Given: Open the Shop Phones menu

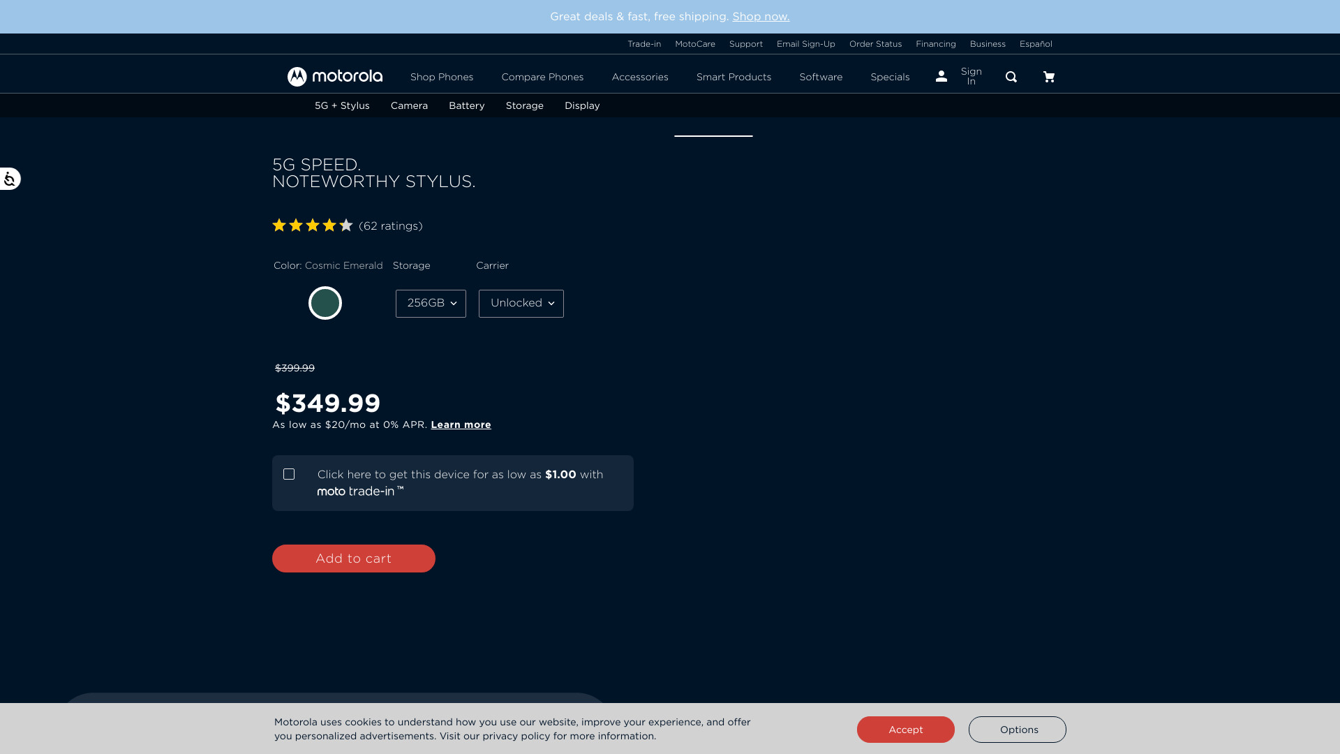Looking at the screenshot, I should 442,77.
